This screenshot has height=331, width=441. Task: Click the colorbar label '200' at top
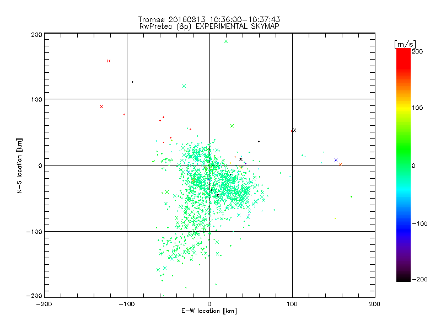tap(417, 51)
